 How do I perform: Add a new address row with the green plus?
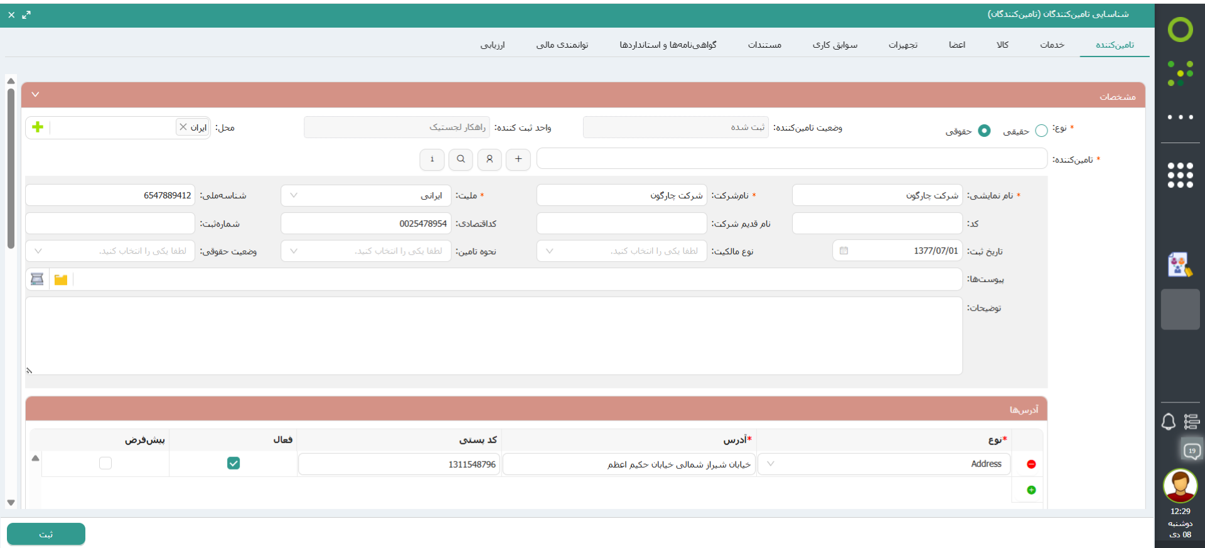coord(1031,490)
